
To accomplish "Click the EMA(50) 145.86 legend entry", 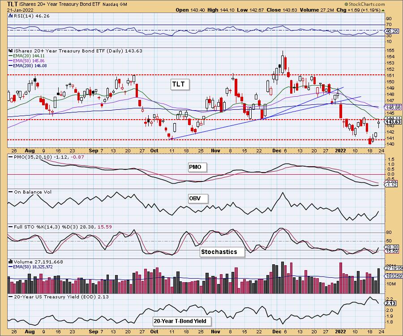I will 26,60.
